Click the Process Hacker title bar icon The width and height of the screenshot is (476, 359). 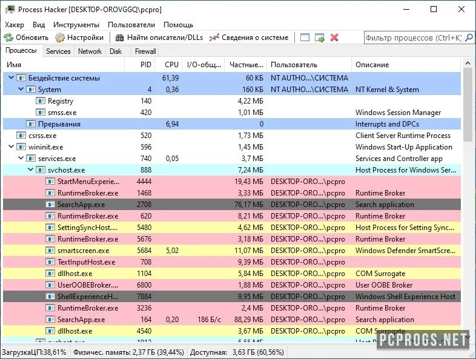click(10, 10)
